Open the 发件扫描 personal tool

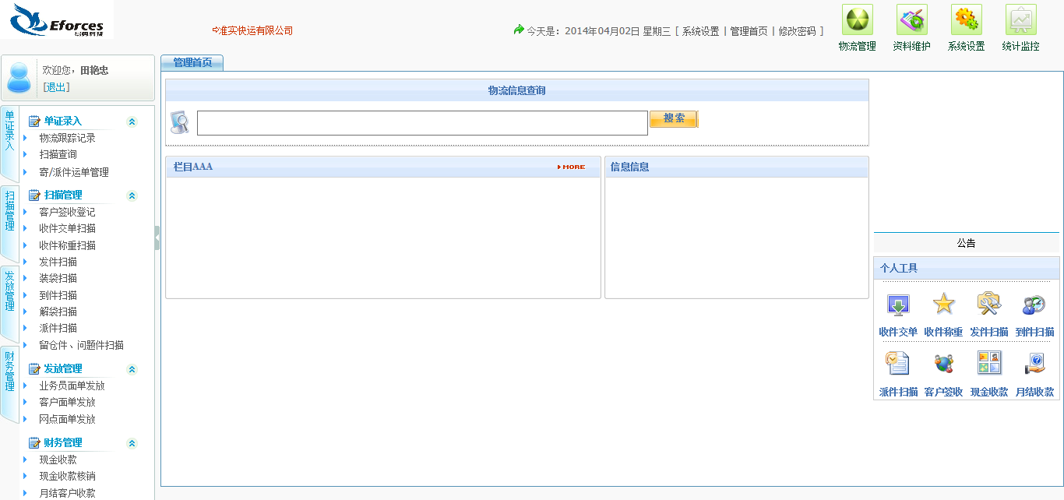[988, 305]
